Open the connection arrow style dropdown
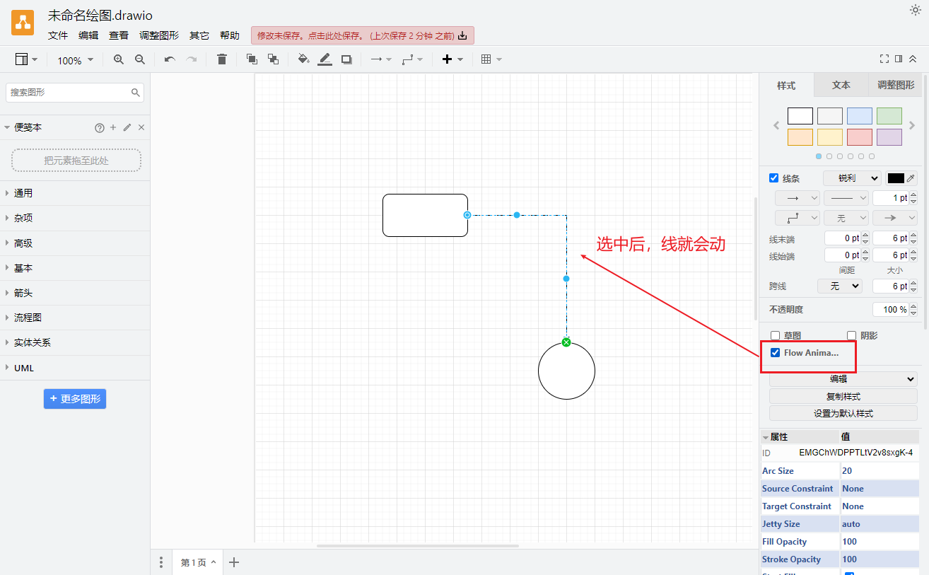 [381, 59]
